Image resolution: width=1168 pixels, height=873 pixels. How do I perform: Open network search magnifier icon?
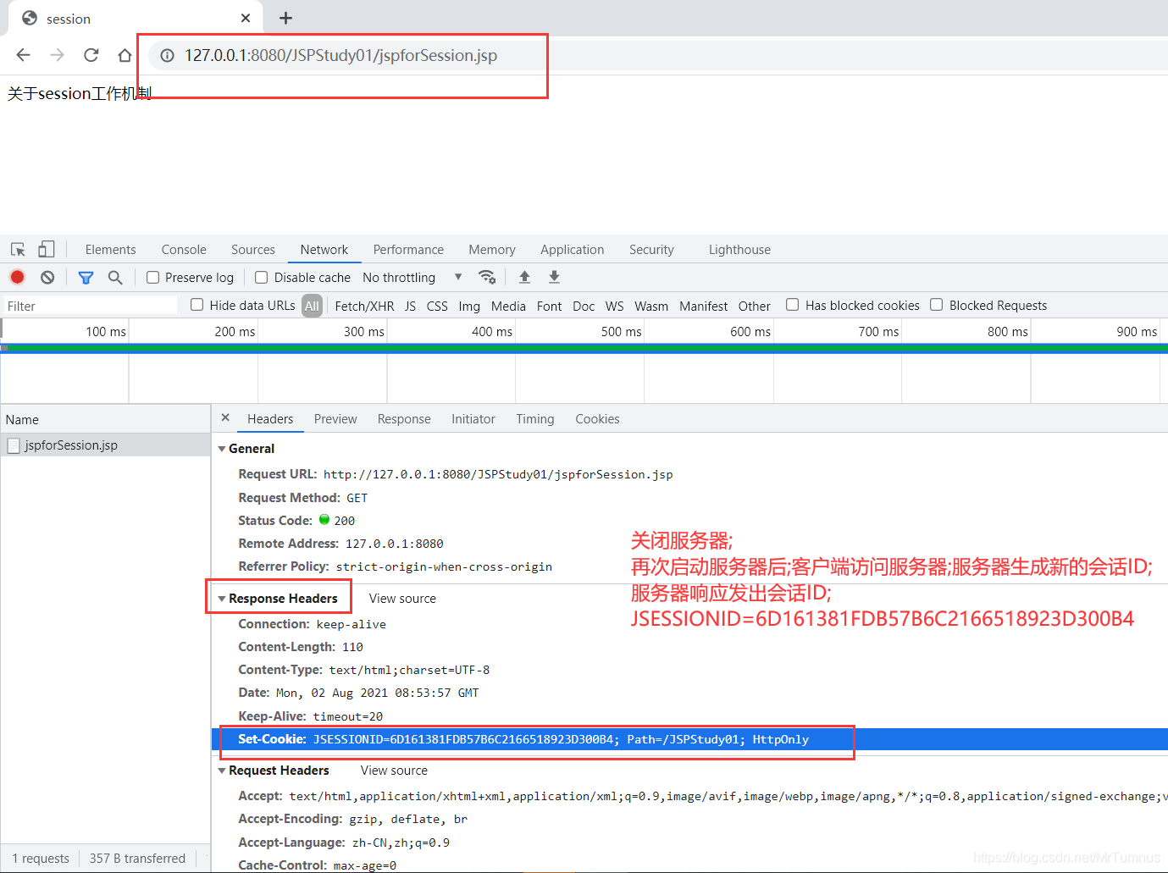click(115, 277)
